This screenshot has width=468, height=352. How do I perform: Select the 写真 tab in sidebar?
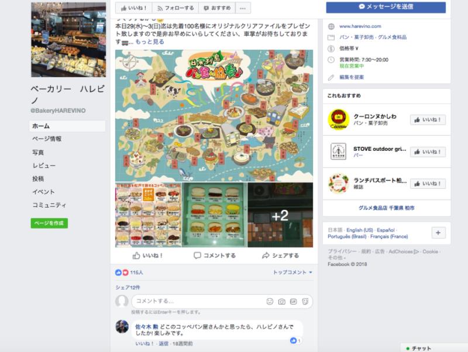(x=38, y=153)
